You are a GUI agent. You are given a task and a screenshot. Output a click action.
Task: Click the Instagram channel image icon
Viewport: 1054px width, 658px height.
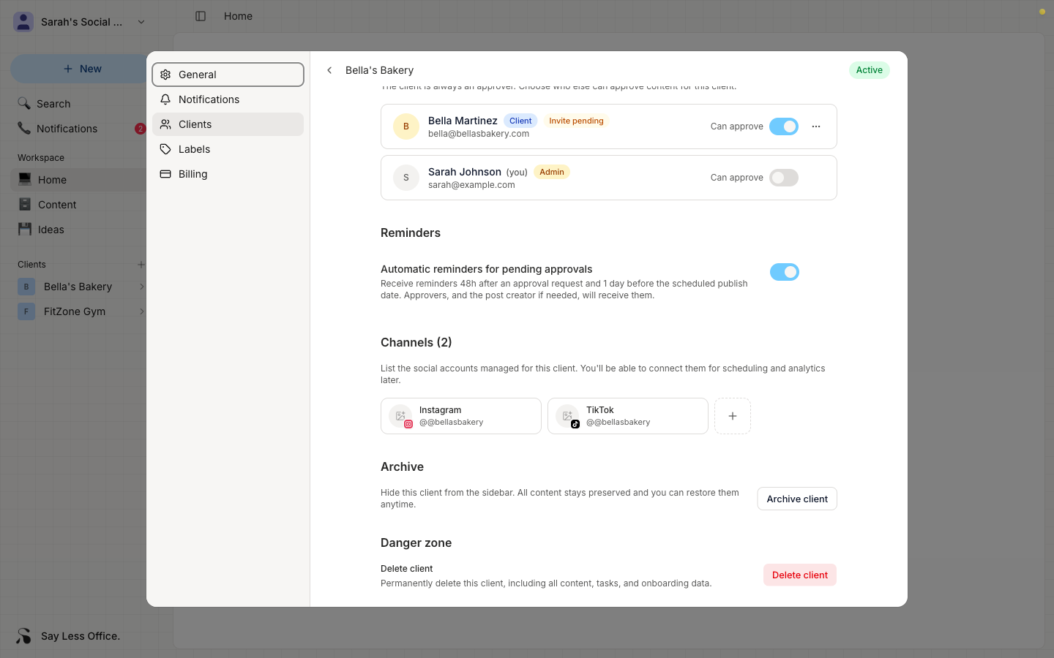pyautogui.click(x=400, y=416)
